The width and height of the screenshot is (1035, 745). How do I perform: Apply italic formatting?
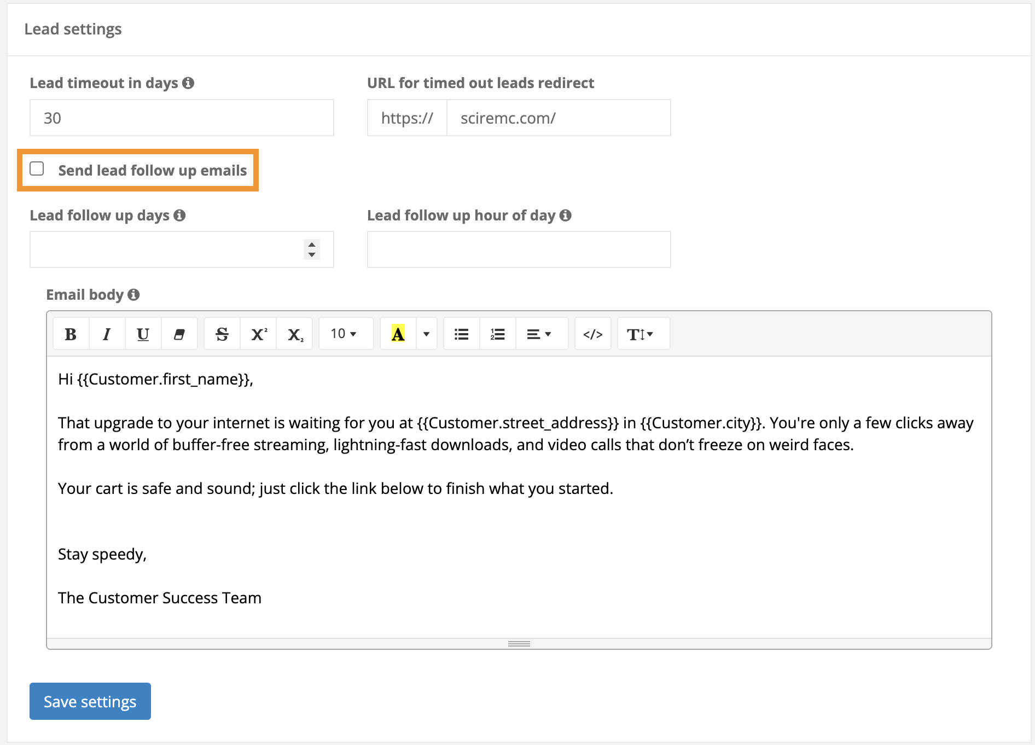(x=107, y=333)
